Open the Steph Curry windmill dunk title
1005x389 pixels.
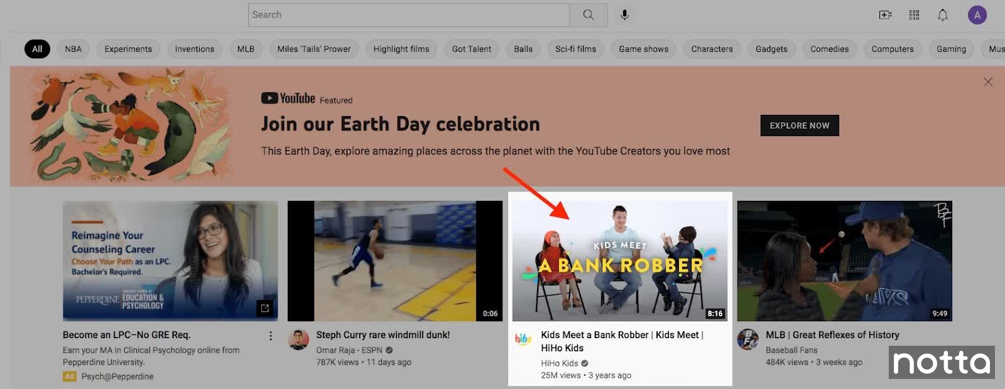383,335
